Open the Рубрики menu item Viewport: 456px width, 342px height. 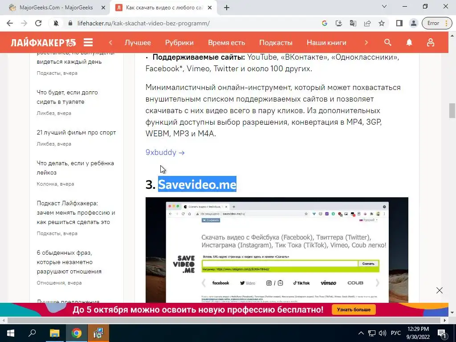179,43
